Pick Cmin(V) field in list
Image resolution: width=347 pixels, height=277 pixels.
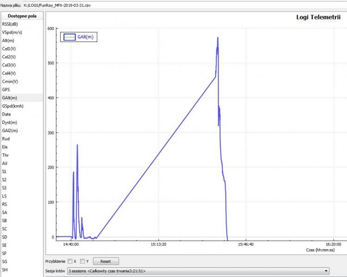tap(10, 81)
